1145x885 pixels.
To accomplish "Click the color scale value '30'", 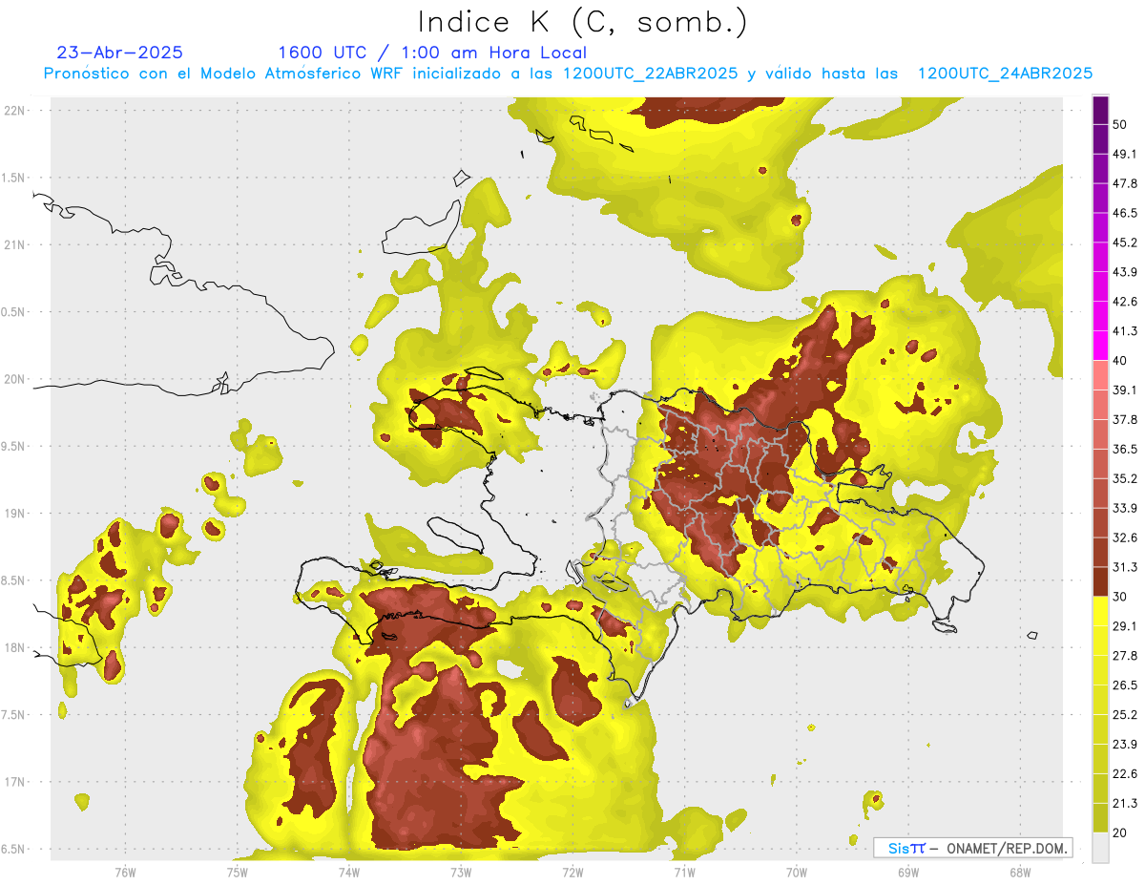I will pos(1120,597).
